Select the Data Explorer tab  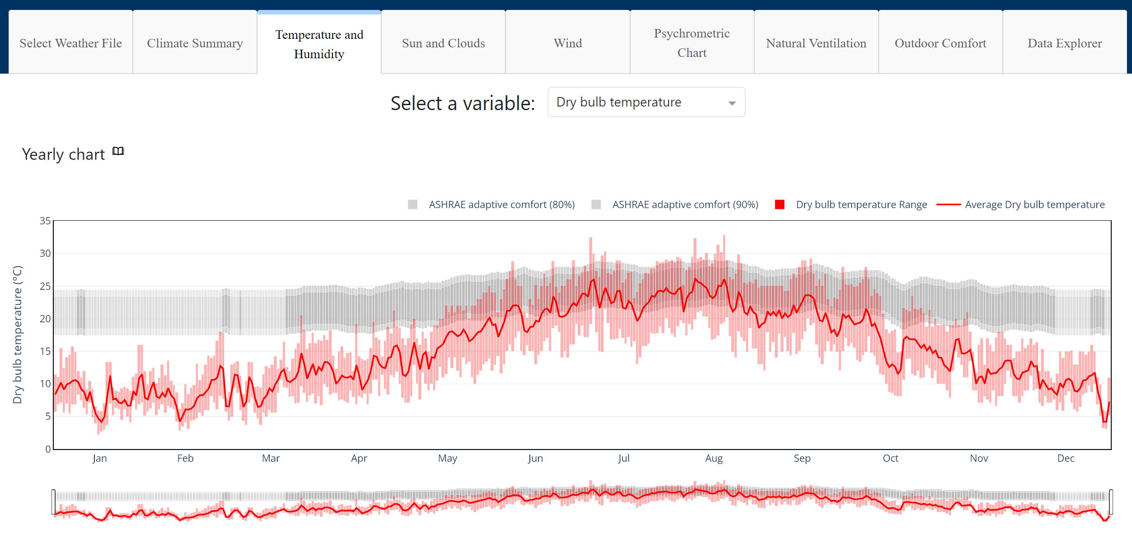pyautogui.click(x=1064, y=43)
